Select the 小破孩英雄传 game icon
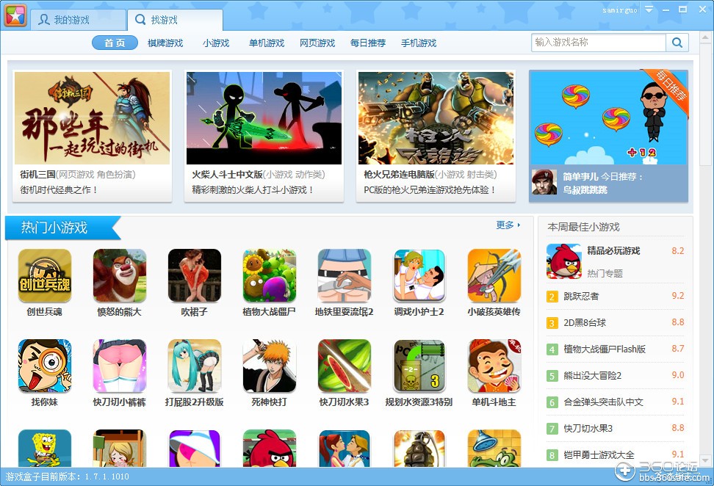Screen dimensions: 714x486 pyautogui.click(x=494, y=275)
